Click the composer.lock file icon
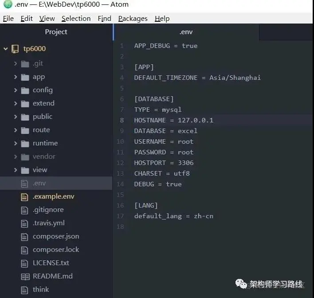Viewport: 314px width, 298px height. 24,250
